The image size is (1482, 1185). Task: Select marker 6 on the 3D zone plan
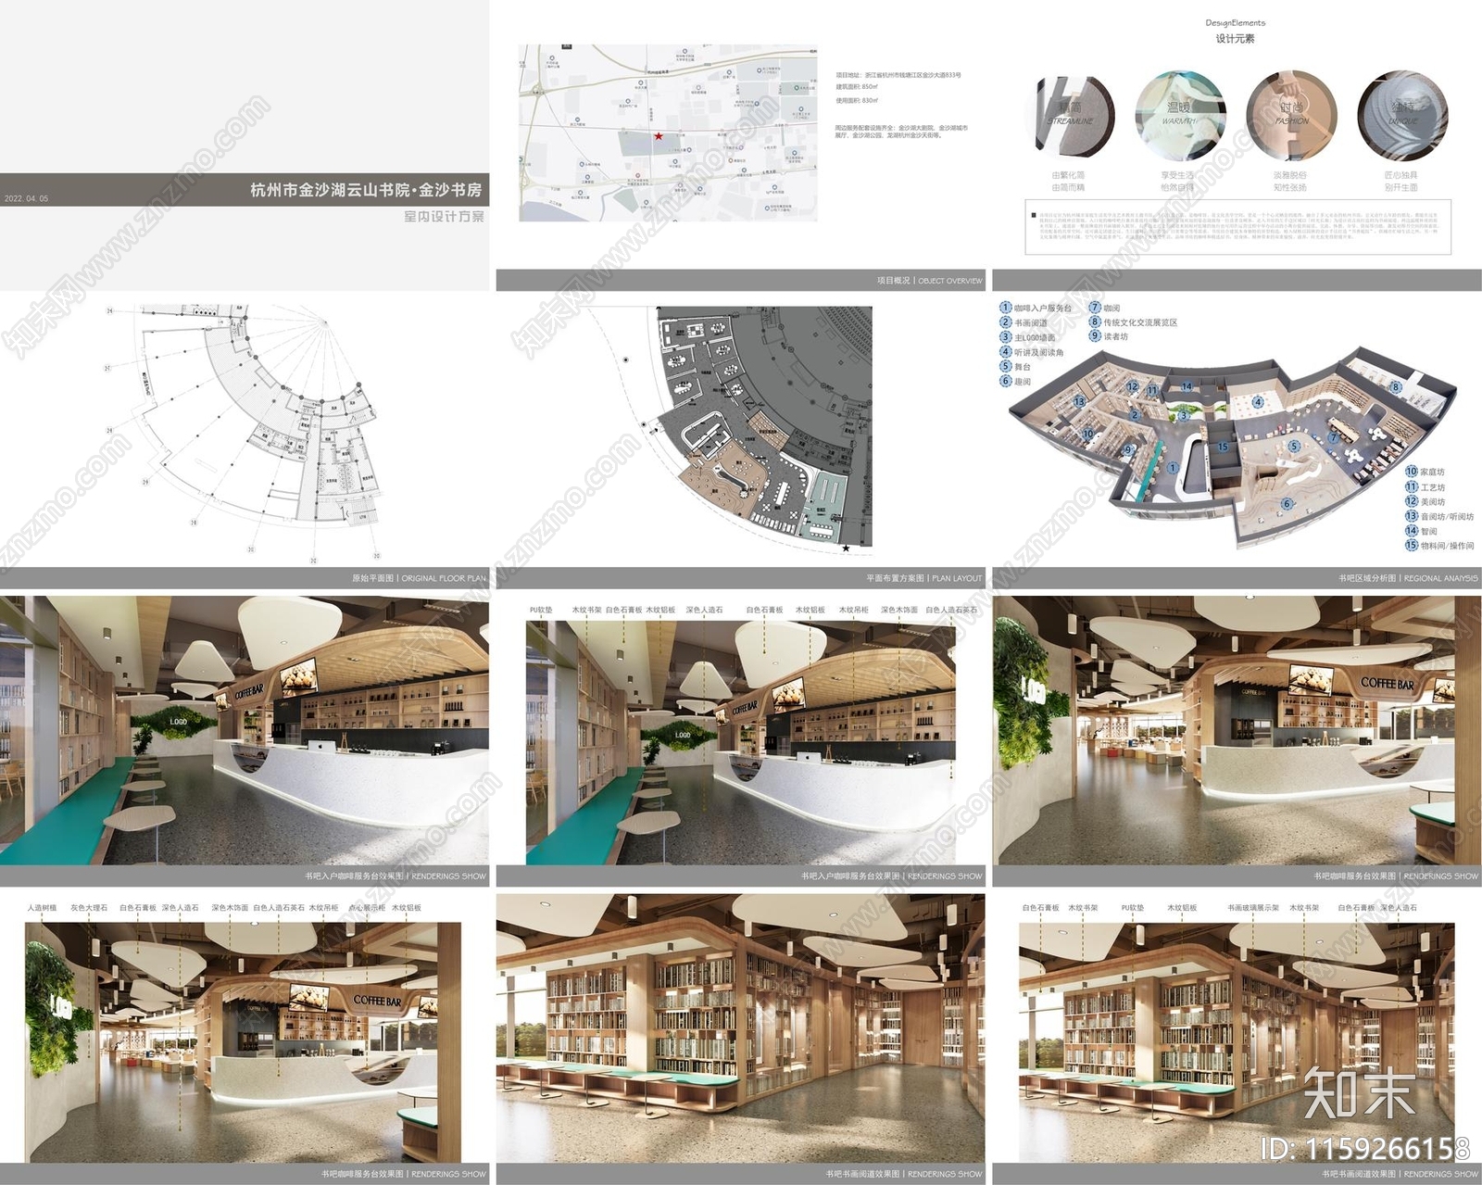[x=1287, y=503]
